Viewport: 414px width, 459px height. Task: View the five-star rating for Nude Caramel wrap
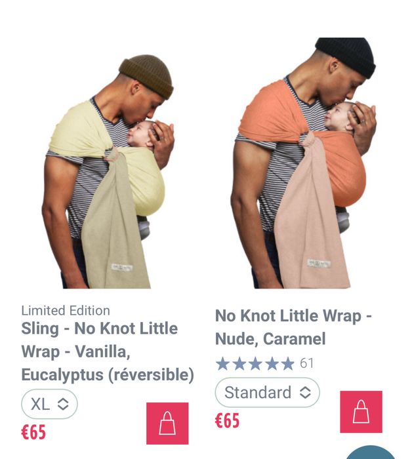click(x=255, y=363)
